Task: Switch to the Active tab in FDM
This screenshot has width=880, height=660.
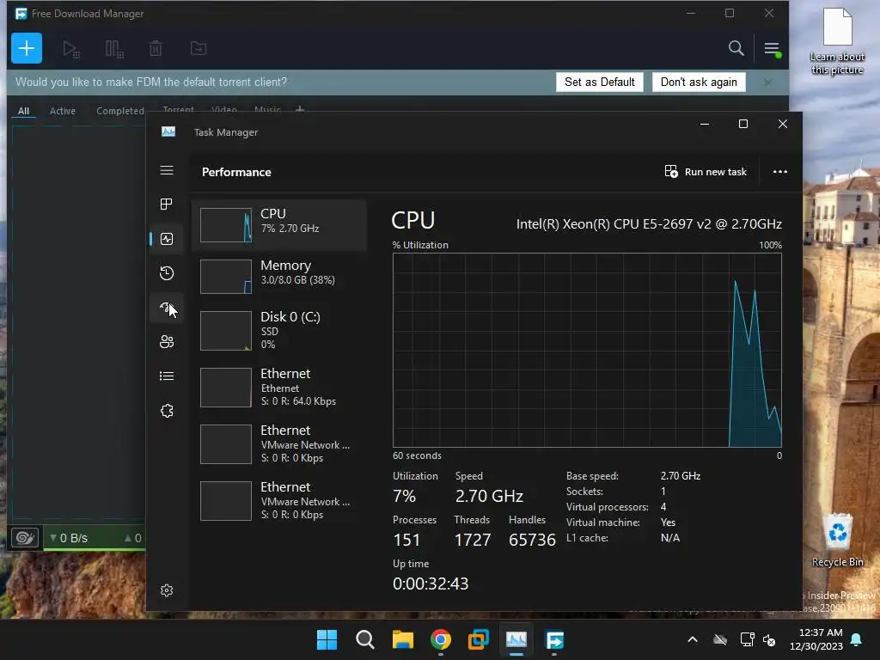Action: pos(62,111)
